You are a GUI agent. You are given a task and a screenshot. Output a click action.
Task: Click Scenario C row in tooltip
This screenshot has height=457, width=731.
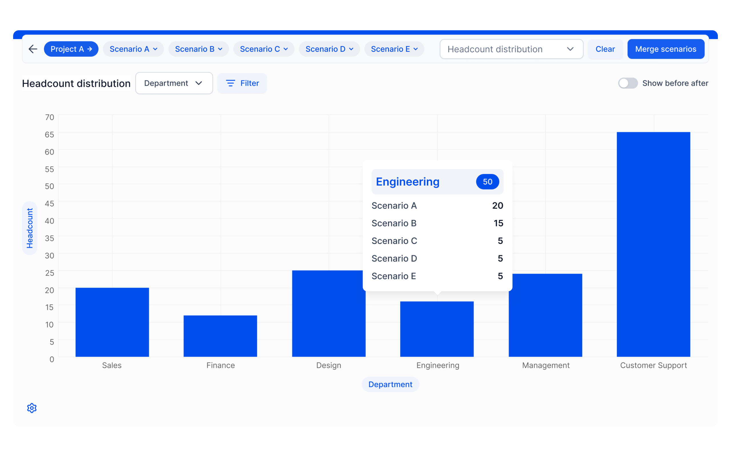[437, 241]
